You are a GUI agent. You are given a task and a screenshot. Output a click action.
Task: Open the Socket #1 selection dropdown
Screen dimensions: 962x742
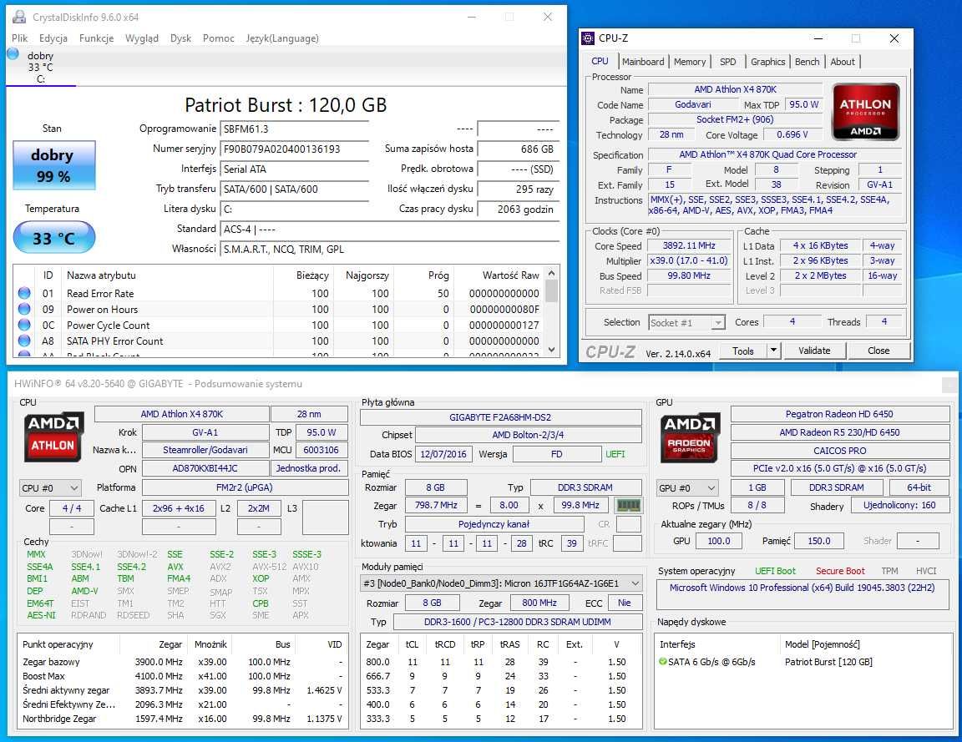686,322
